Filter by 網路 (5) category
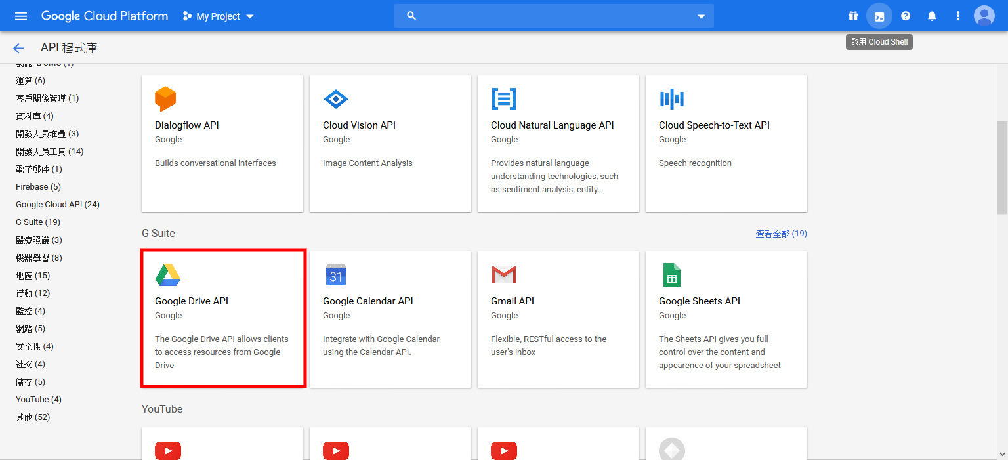1008x460 pixels. click(30, 329)
